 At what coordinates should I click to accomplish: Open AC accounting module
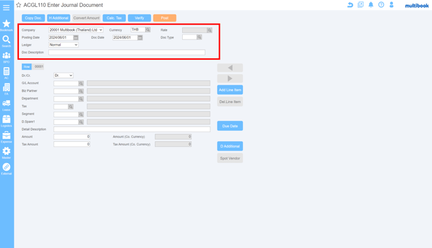6,73
